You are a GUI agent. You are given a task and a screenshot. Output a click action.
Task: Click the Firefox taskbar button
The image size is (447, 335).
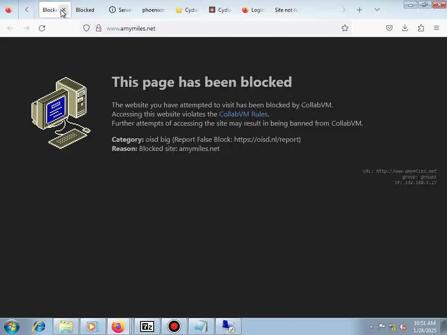[x=118, y=326]
